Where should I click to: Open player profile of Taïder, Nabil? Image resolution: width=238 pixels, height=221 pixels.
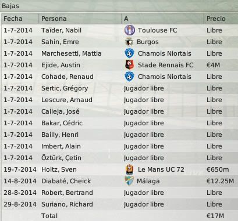click(x=61, y=30)
